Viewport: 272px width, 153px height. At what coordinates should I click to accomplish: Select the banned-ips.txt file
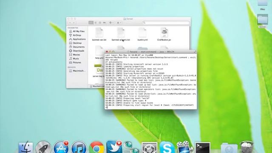[x=99, y=34]
